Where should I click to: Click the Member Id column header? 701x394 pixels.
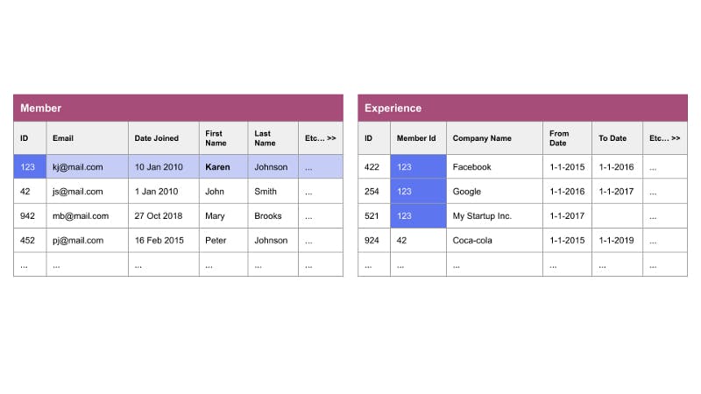point(418,138)
